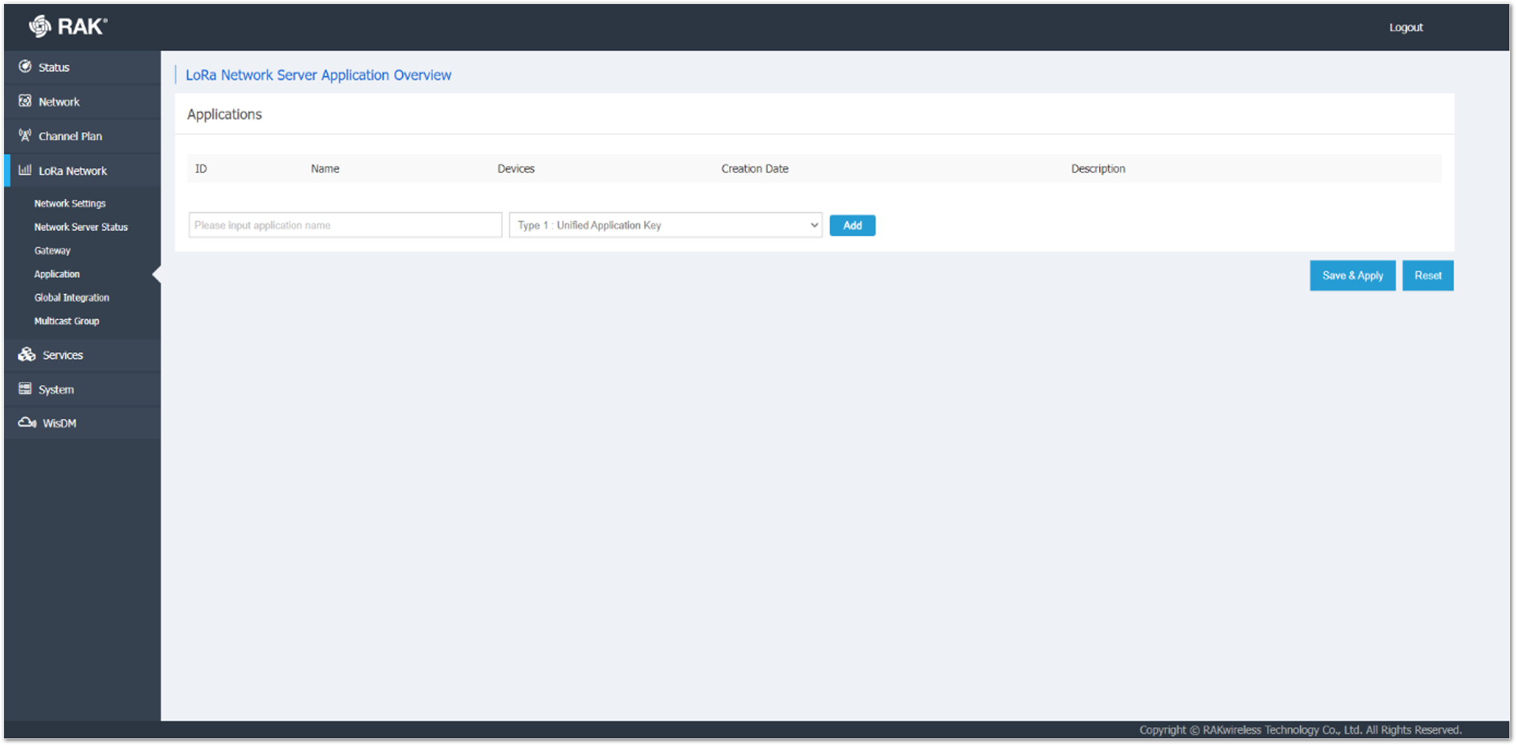Select the Network icon in the sidebar
This screenshot has width=1516, height=745.
(25, 101)
